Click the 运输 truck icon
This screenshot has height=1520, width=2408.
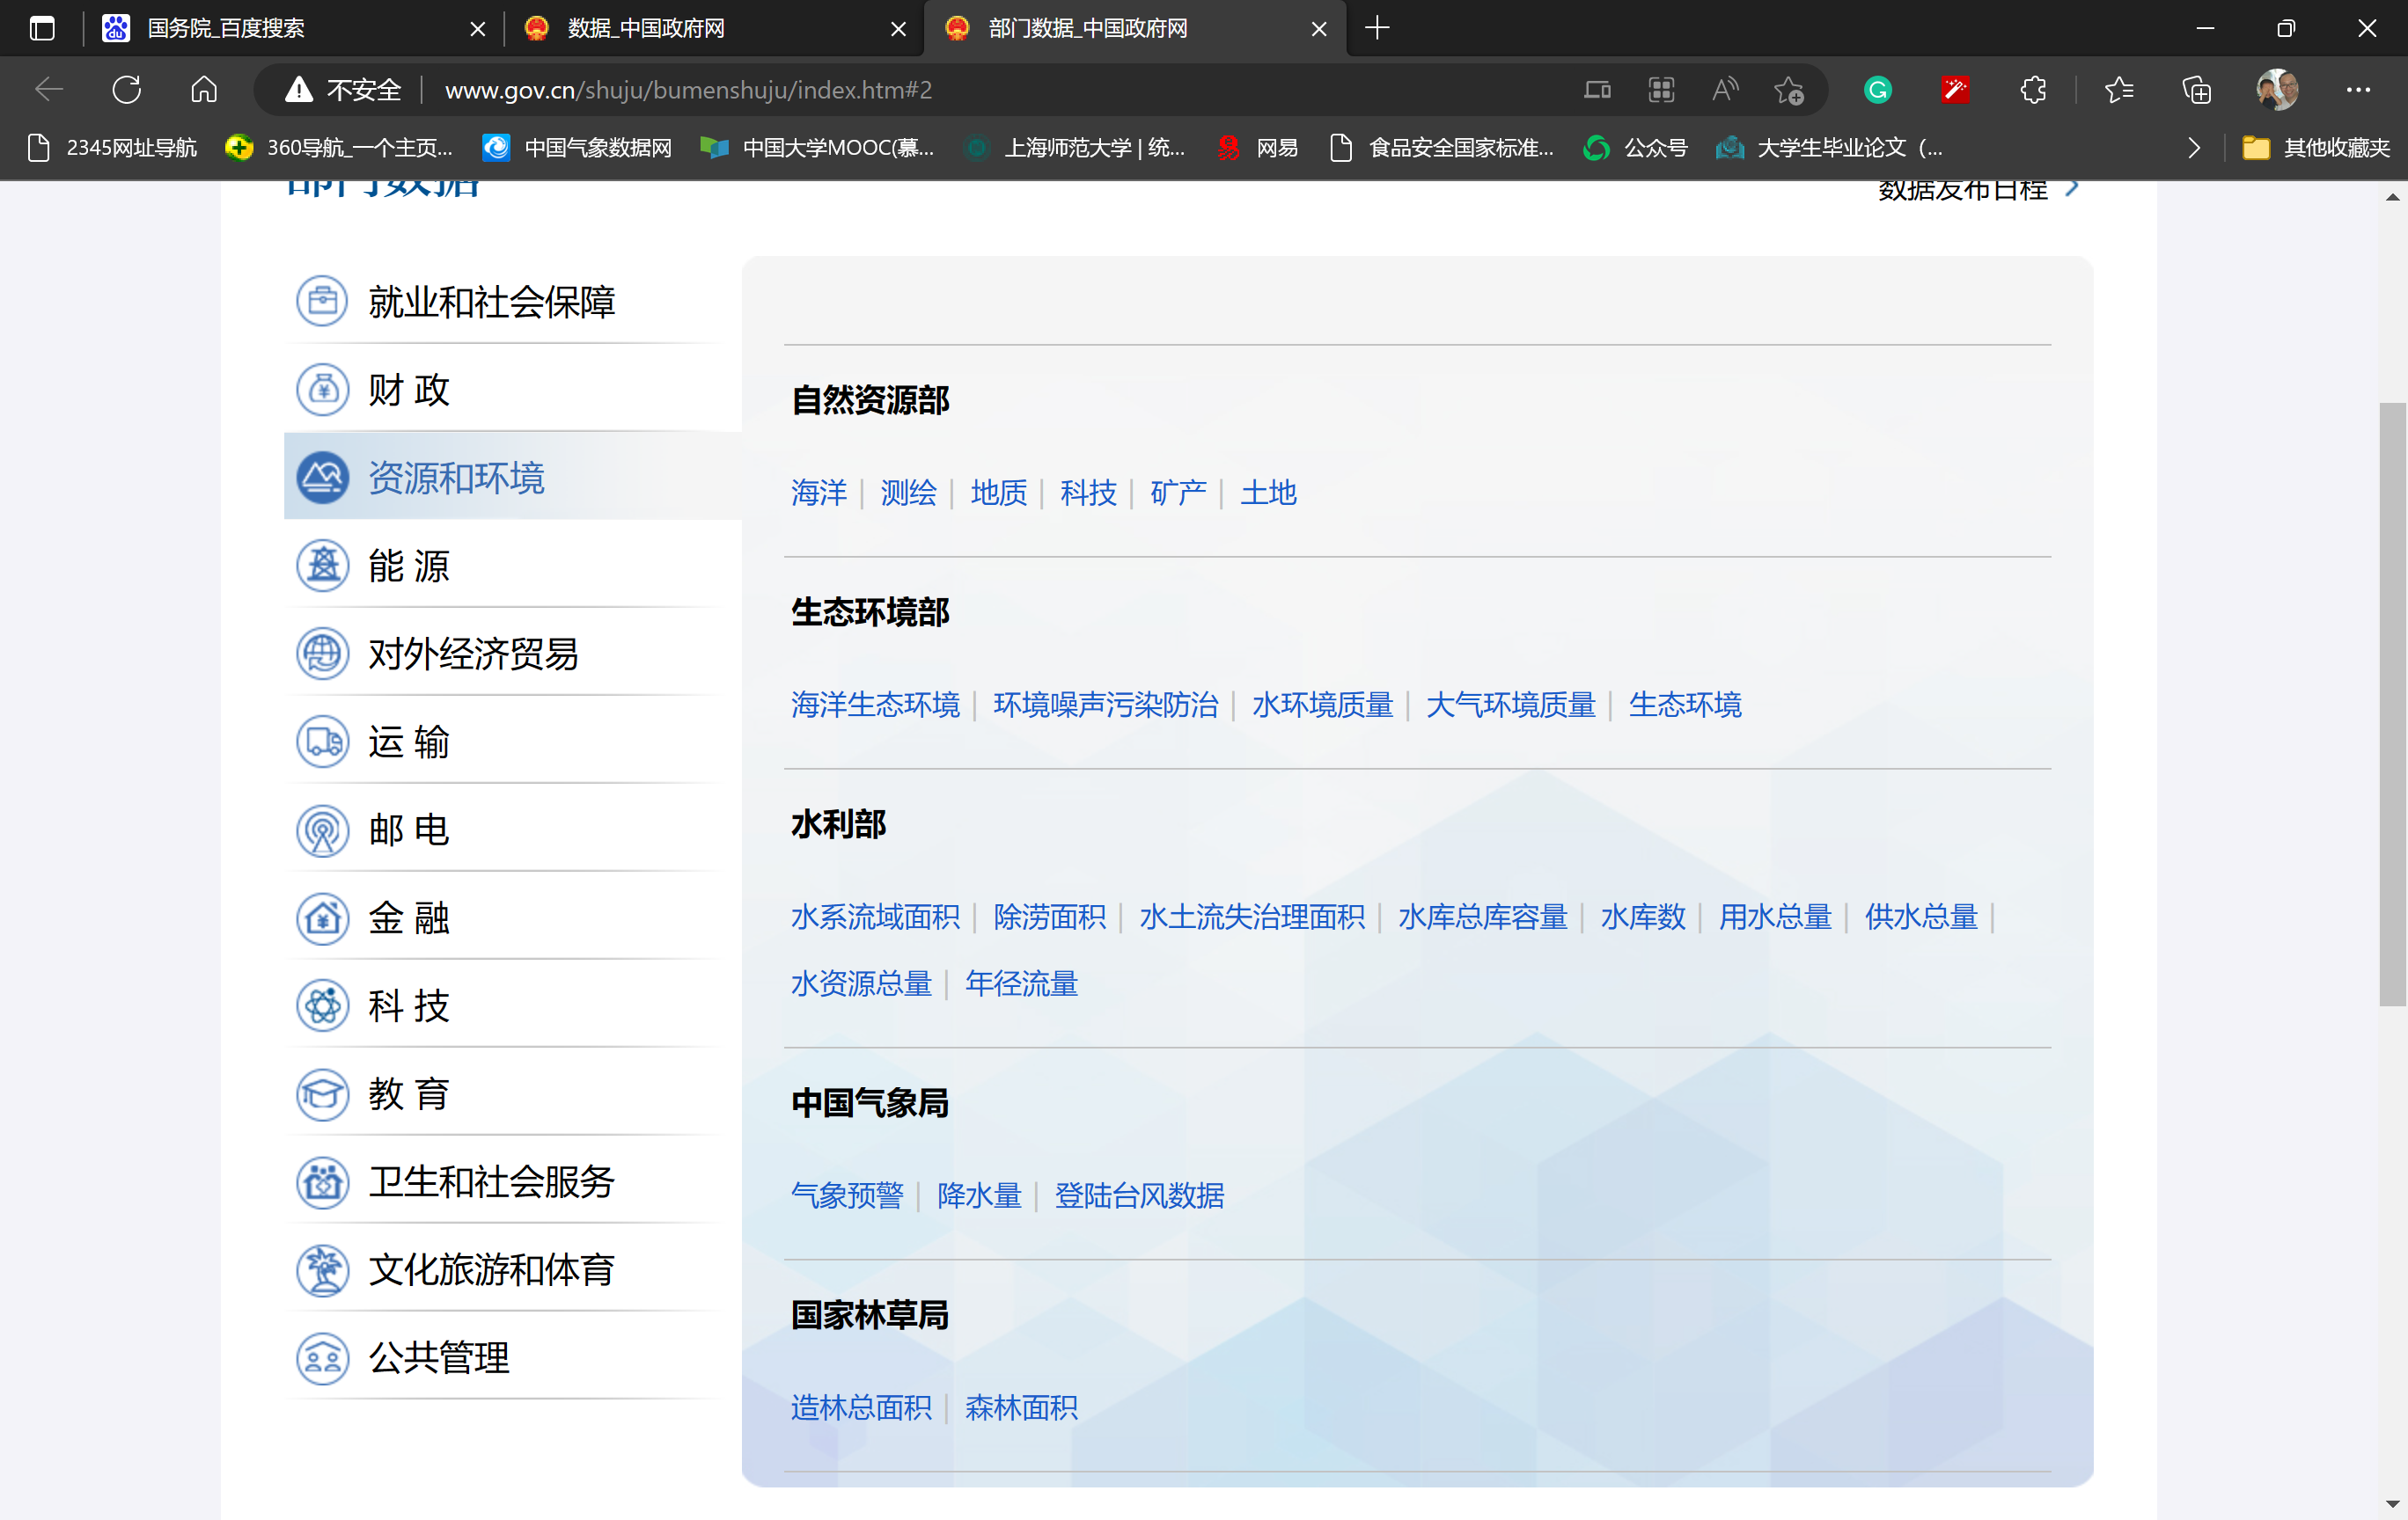[321, 742]
